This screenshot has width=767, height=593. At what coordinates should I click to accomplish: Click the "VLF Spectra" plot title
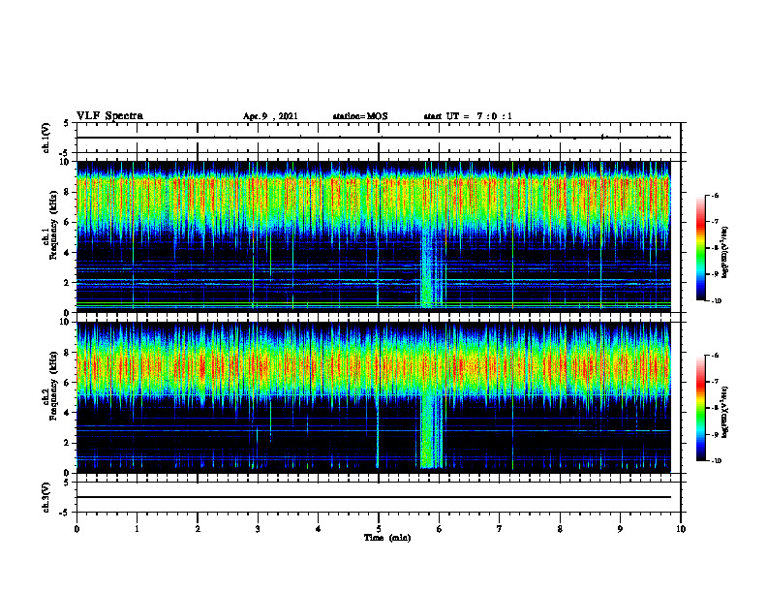pyautogui.click(x=109, y=116)
